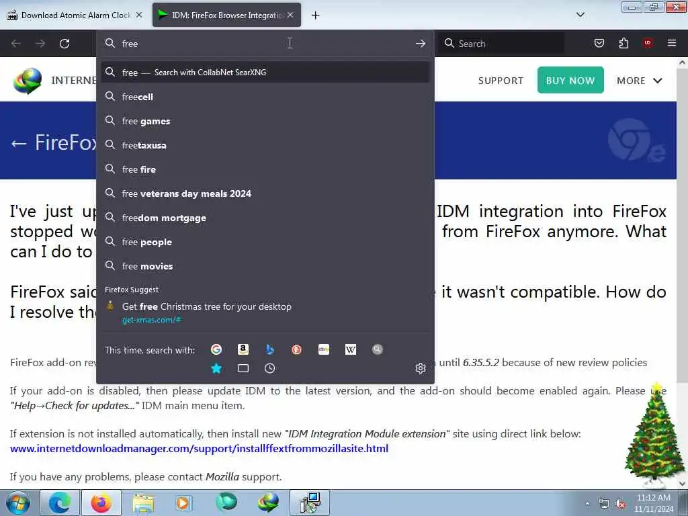Select 'free — Search with CollabNet SearXNG' suggestion
This screenshot has height=516, width=688.
(x=265, y=73)
